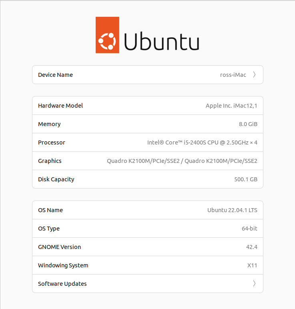Click the windowing system value X11
295x309 pixels.
pos(252,265)
